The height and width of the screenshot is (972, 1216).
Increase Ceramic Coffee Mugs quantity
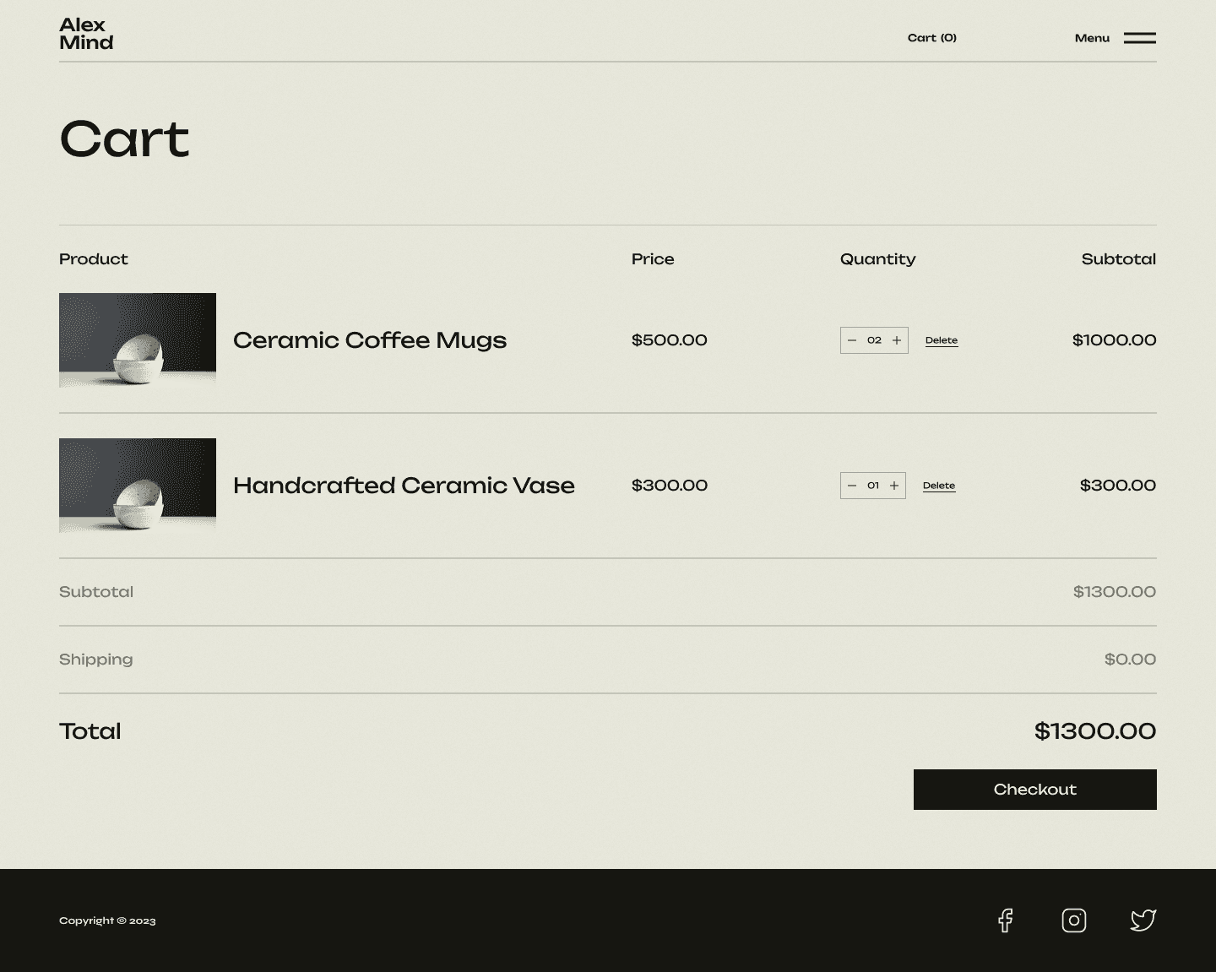point(897,340)
